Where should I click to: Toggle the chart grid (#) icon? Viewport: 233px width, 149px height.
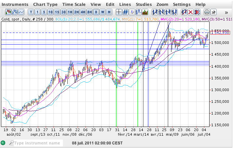point(125,12)
